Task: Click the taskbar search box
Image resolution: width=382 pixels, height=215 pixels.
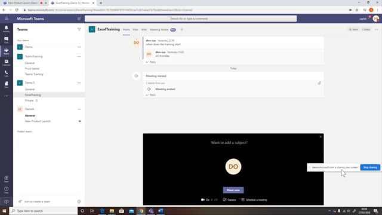Action: 44,211
